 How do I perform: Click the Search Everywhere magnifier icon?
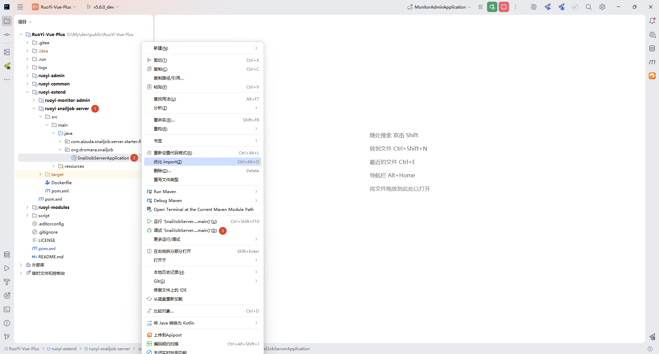click(x=589, y=7)
